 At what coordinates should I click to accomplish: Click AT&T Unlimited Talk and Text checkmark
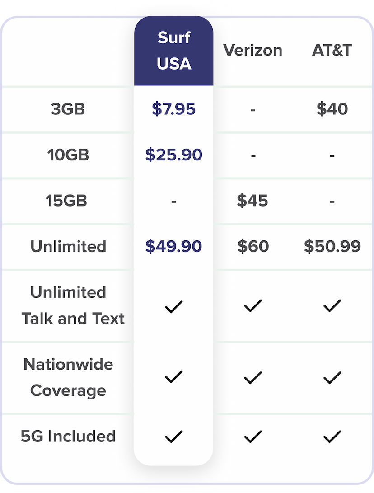pyautogui.click(x=332, y=306)
